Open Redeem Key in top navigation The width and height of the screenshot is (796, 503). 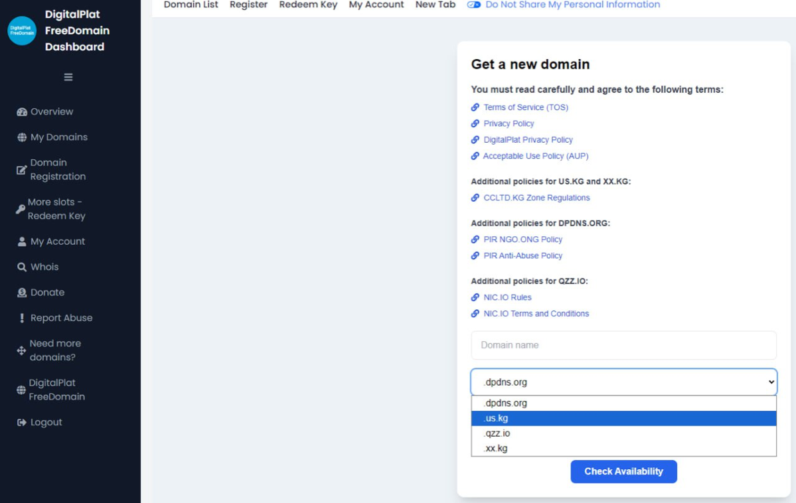click(308, 5)
